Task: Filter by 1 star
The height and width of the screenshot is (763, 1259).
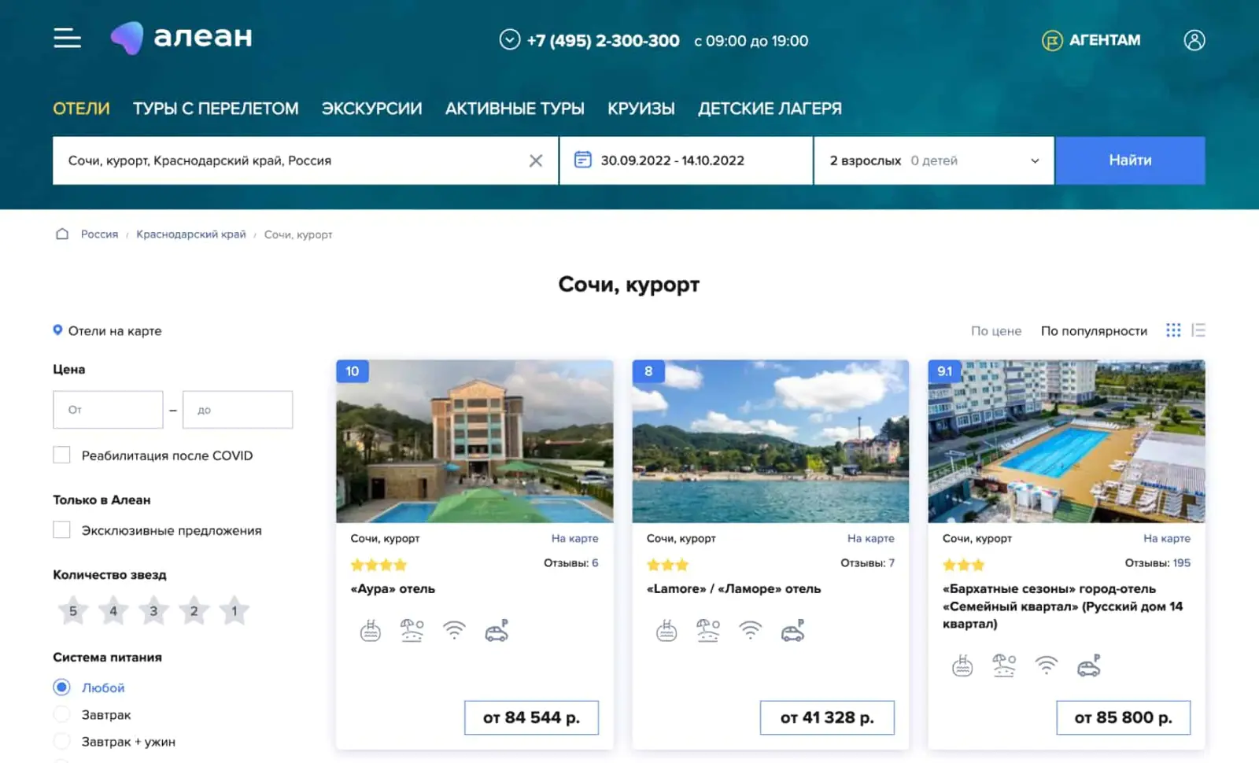Action: pos(234,610)
